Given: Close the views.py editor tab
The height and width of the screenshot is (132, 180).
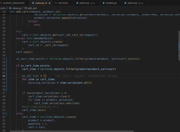Looking at the screenshot, I should click(49, 3).
